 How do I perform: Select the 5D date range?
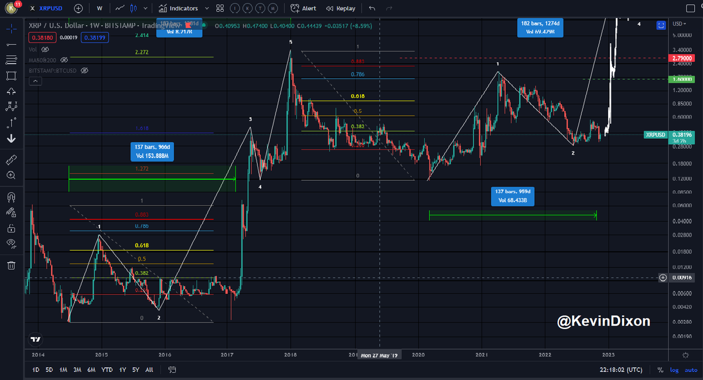(49, 369)
